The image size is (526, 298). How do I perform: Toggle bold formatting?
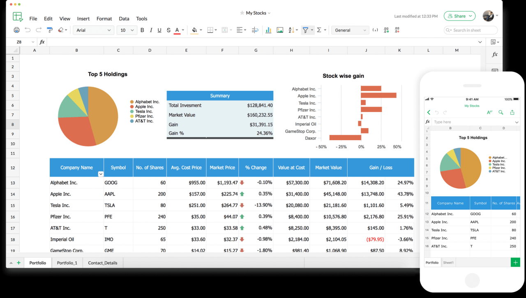coord(142,30)
